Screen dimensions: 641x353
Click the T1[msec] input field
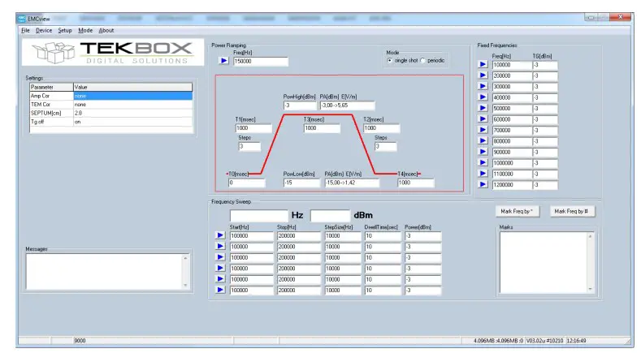click(253, 128)
